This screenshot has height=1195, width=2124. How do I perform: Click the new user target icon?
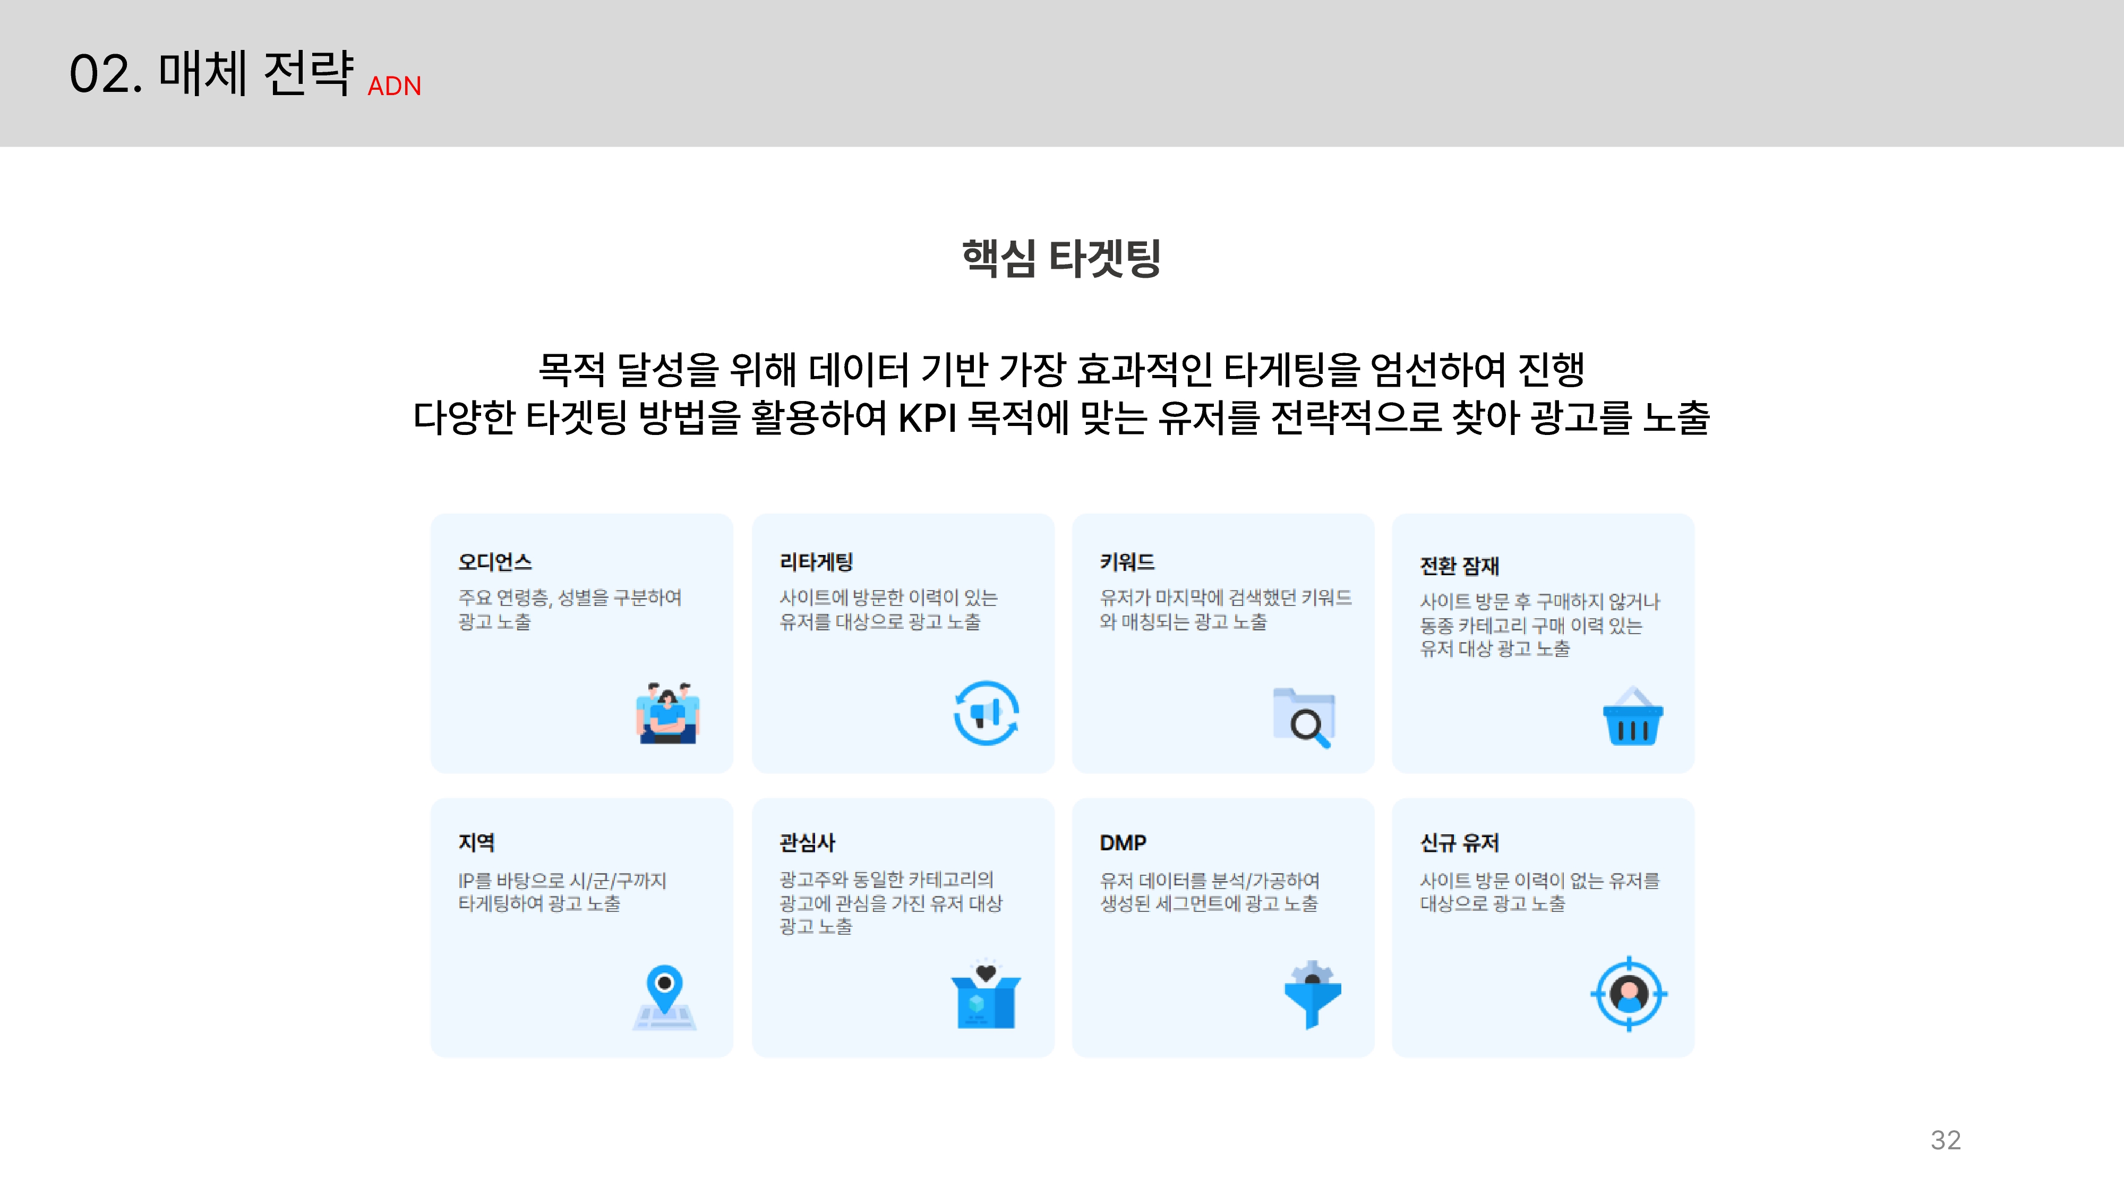pos(1629,994)
